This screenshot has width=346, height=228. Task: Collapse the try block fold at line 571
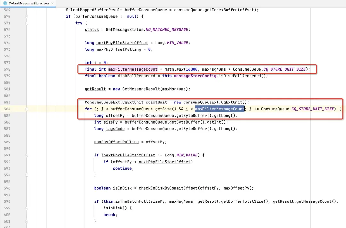coord(27,23)
